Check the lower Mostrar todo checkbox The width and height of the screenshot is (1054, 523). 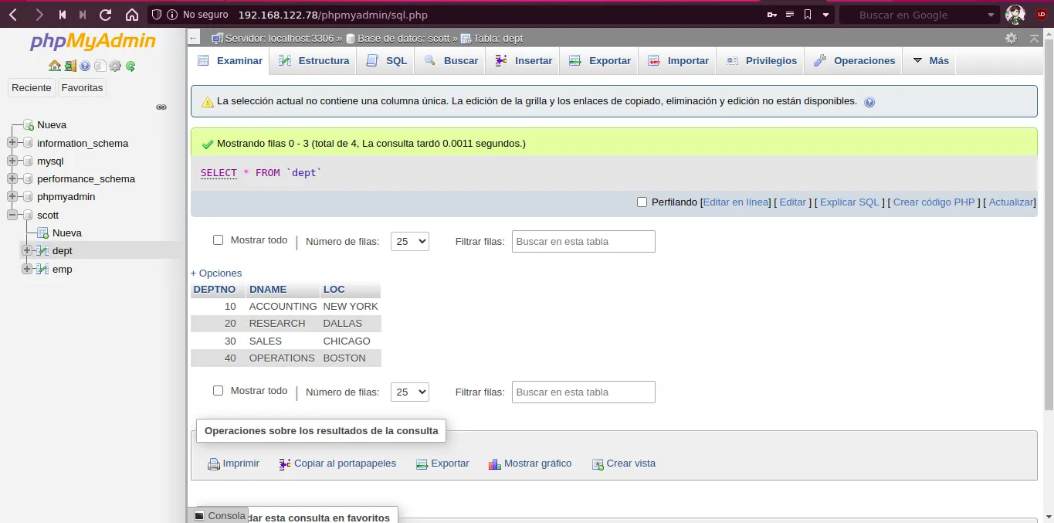[218, 390]
